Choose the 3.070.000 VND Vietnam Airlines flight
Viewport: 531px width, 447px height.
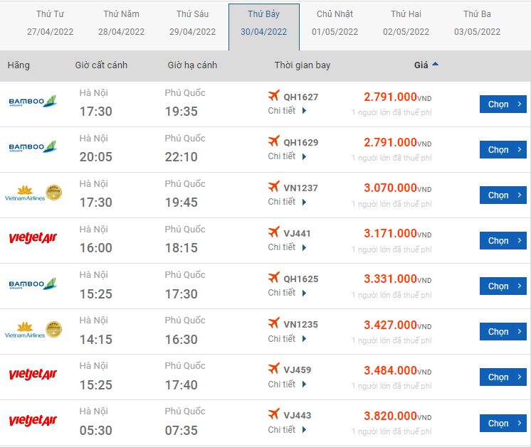[x=503, y=195]
